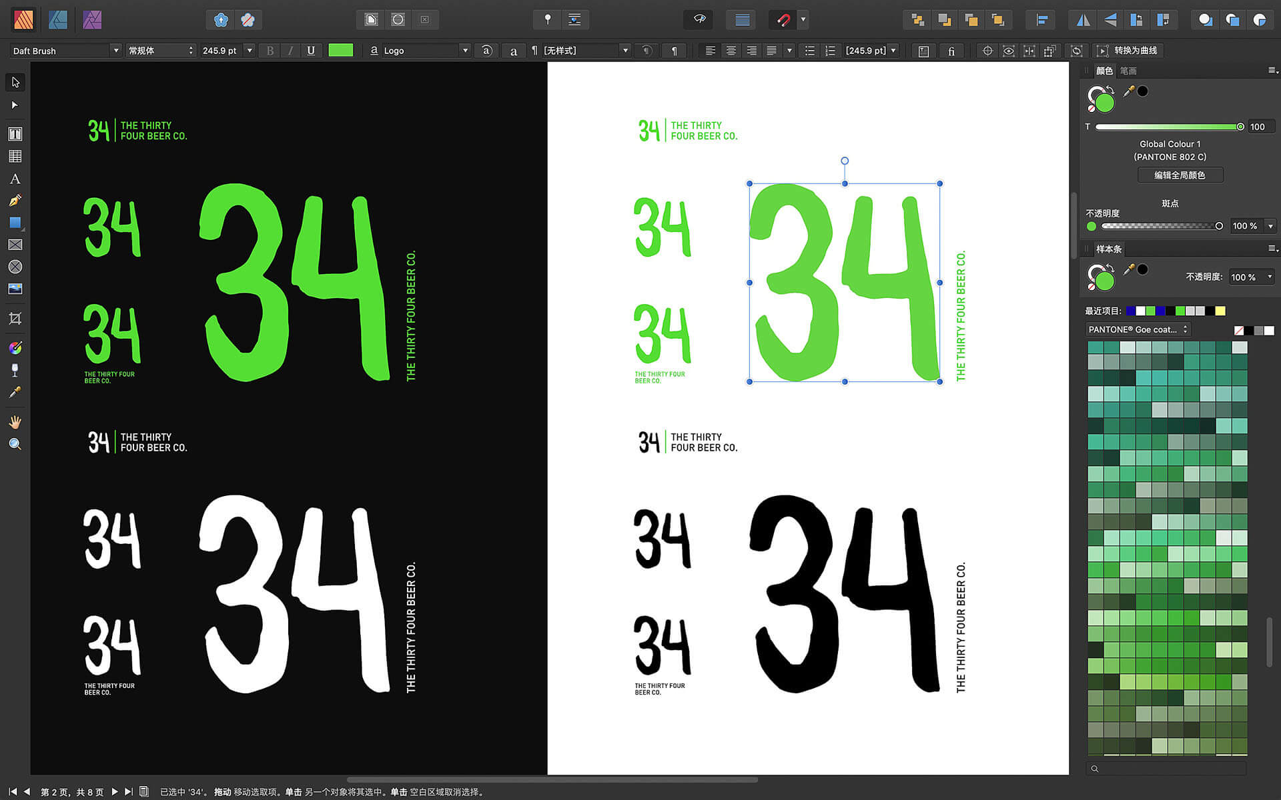This screenshot has height=800, width=1281.
Task: Go to the first page arrow
Action: coord(12,792)
